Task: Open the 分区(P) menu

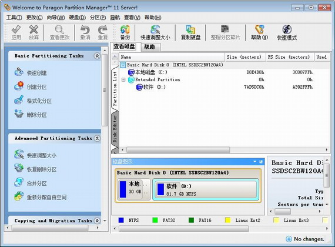Action: [x=98, y=18]
